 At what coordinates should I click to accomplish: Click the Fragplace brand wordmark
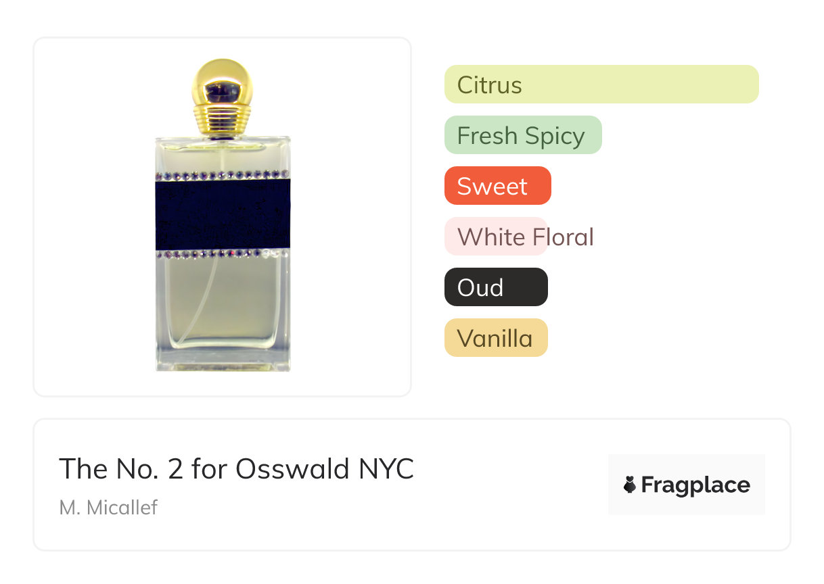695,485
